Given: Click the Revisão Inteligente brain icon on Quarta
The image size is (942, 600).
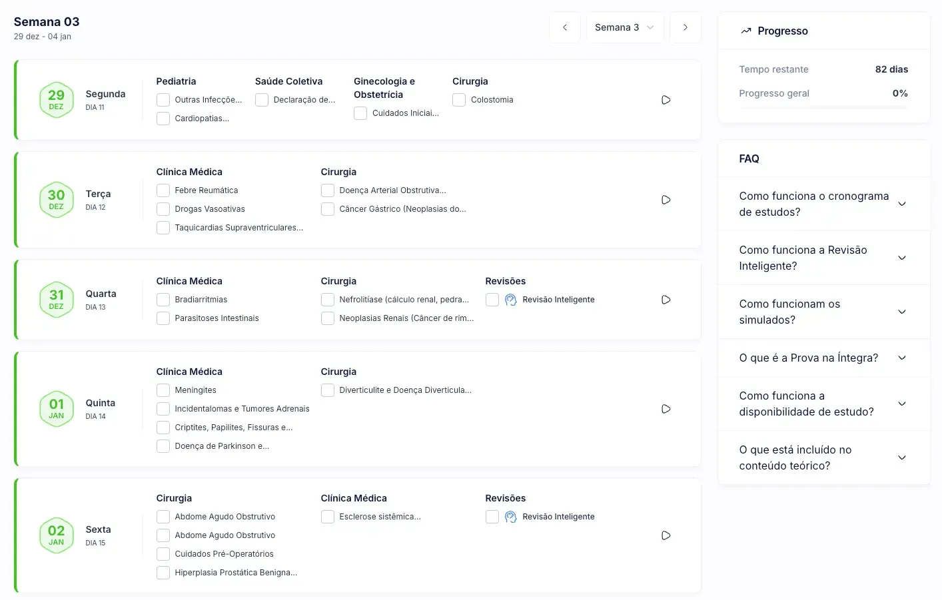Looking at the screenshot, I should point(510,299).
